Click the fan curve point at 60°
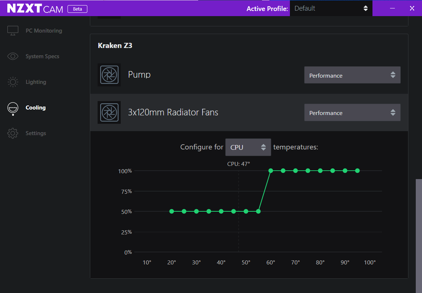 point(271,171)
